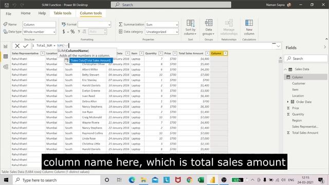The width and height of the screenshot is (329, 185).
Task: Save the file using the disk icon
Action: pyautogui.click(x=7, y=5)
